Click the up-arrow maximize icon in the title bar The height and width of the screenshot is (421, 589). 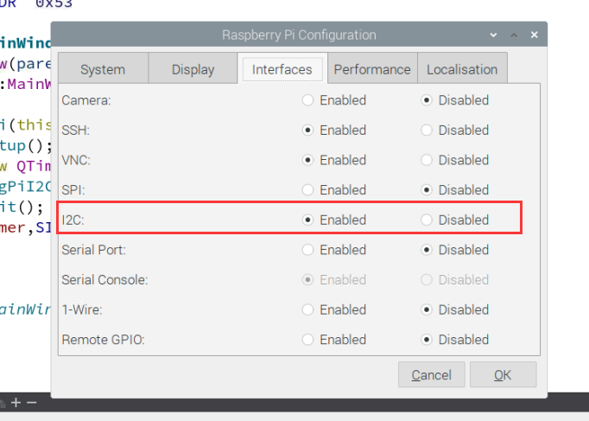[513, 35]
